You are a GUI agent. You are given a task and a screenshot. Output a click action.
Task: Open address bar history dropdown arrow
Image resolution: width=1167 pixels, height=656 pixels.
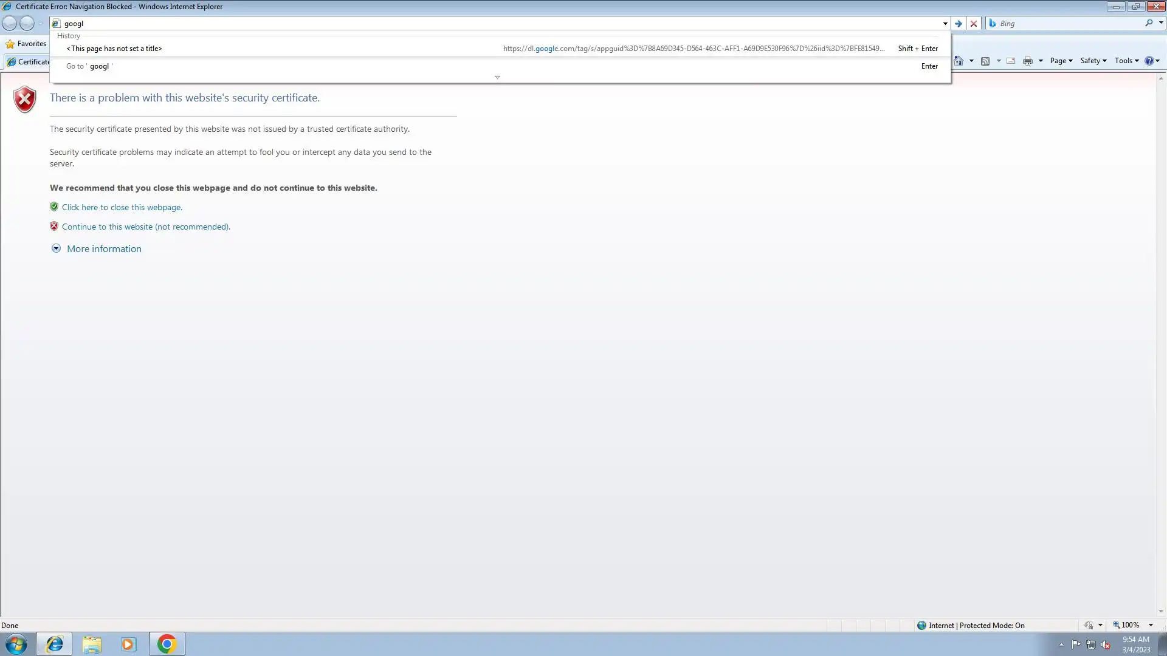click(945, 24)
